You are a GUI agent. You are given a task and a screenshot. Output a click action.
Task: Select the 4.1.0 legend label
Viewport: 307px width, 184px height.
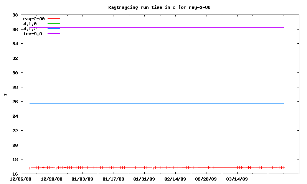click(x=30, y=24)
